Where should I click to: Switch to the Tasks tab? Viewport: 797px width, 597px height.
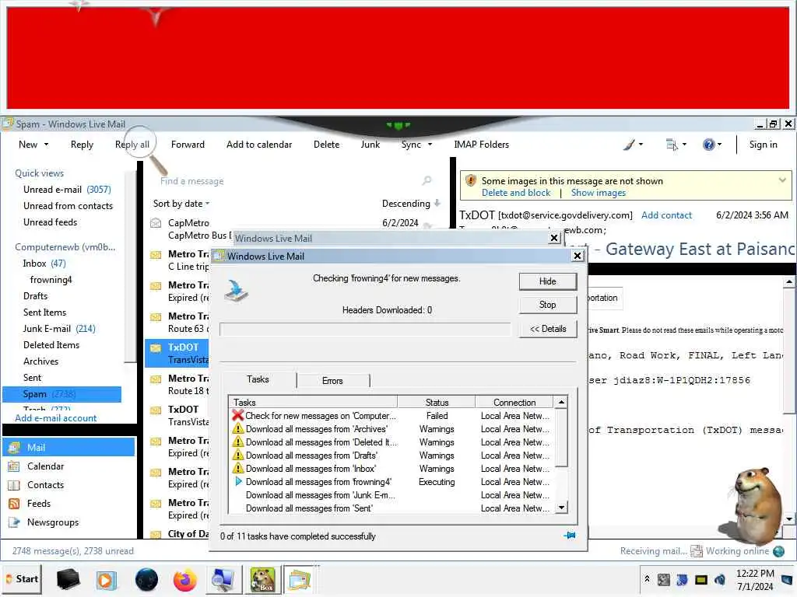click(x=258, y=379)
